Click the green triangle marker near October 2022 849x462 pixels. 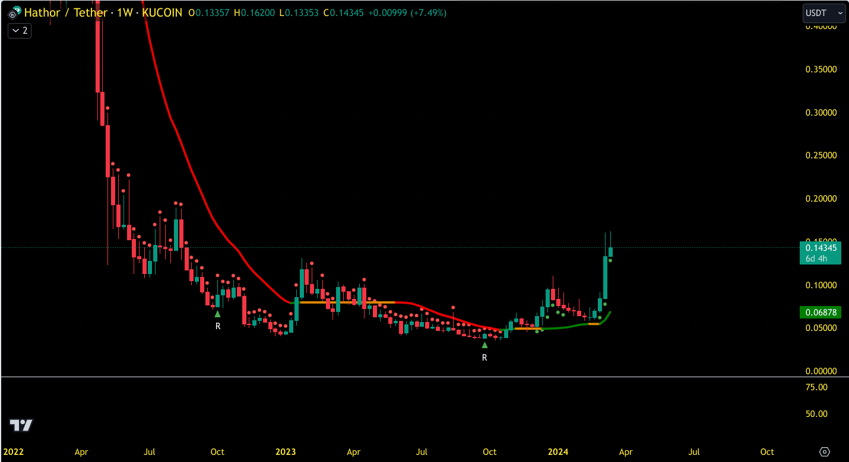(x=217, y=314)
